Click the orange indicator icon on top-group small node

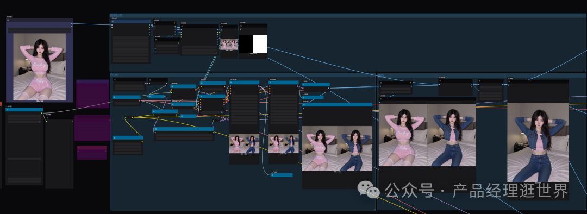point(174,23)
